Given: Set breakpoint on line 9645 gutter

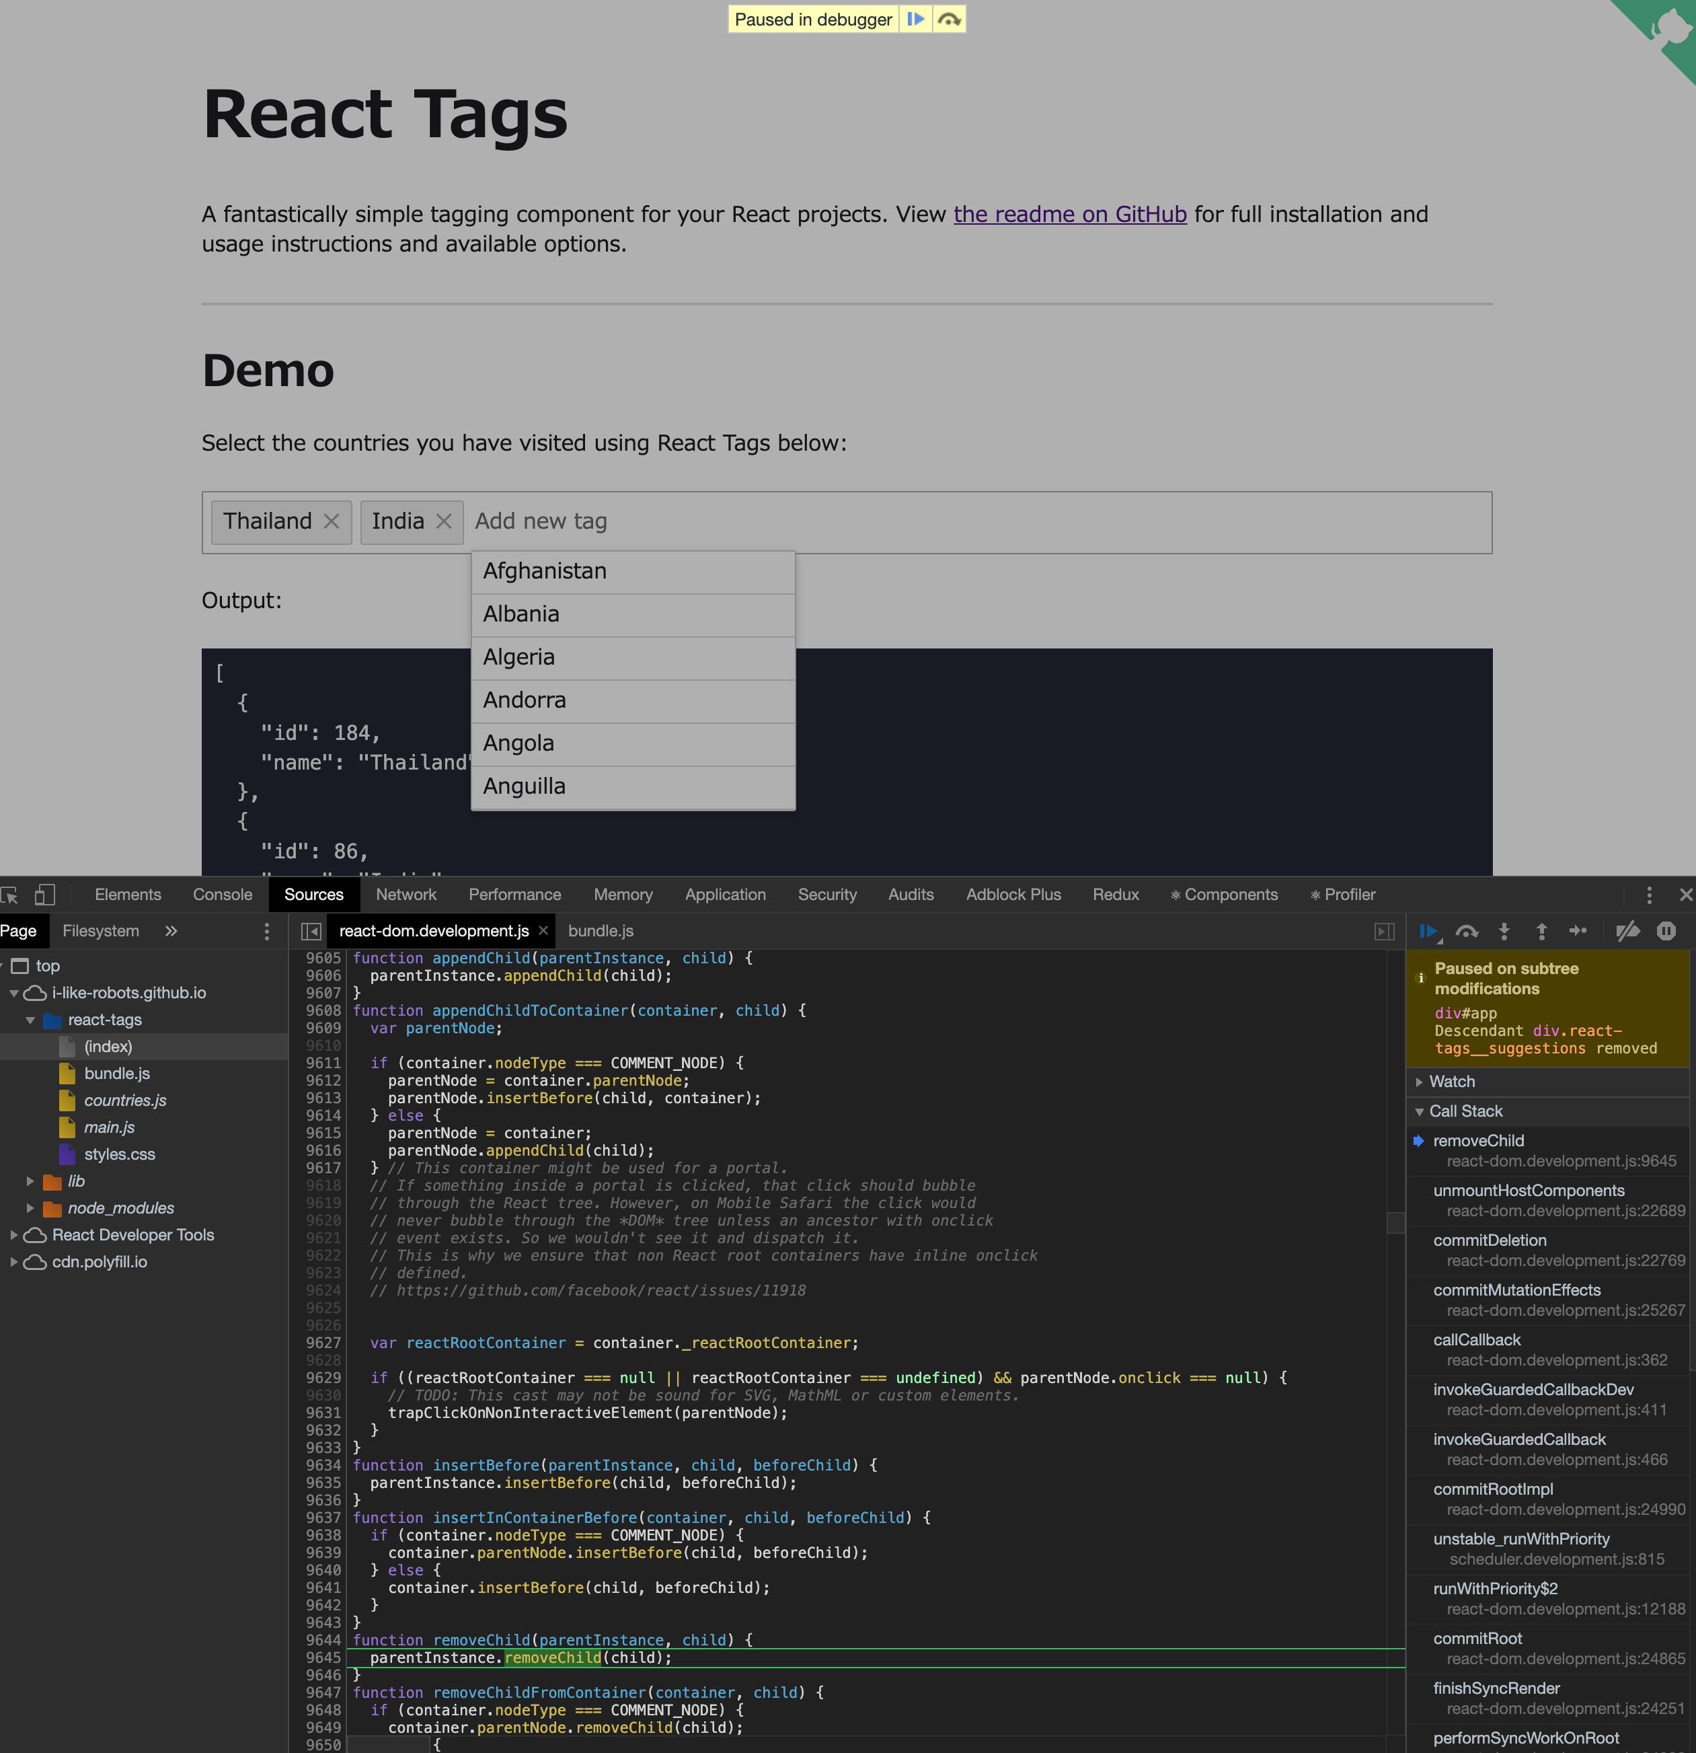Looking at the screenshot, I should tap(322, 1657).
